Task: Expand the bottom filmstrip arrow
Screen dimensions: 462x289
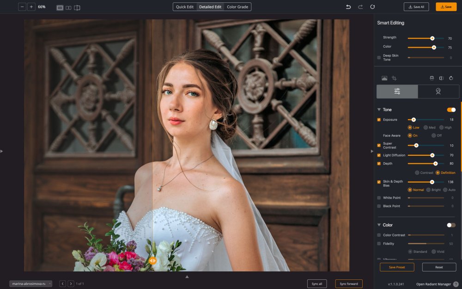Action: pyautogui.click(x=187, y=277)
